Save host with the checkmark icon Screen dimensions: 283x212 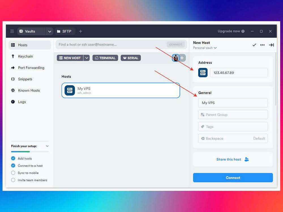pyautogui.click(x=254, y=45)
